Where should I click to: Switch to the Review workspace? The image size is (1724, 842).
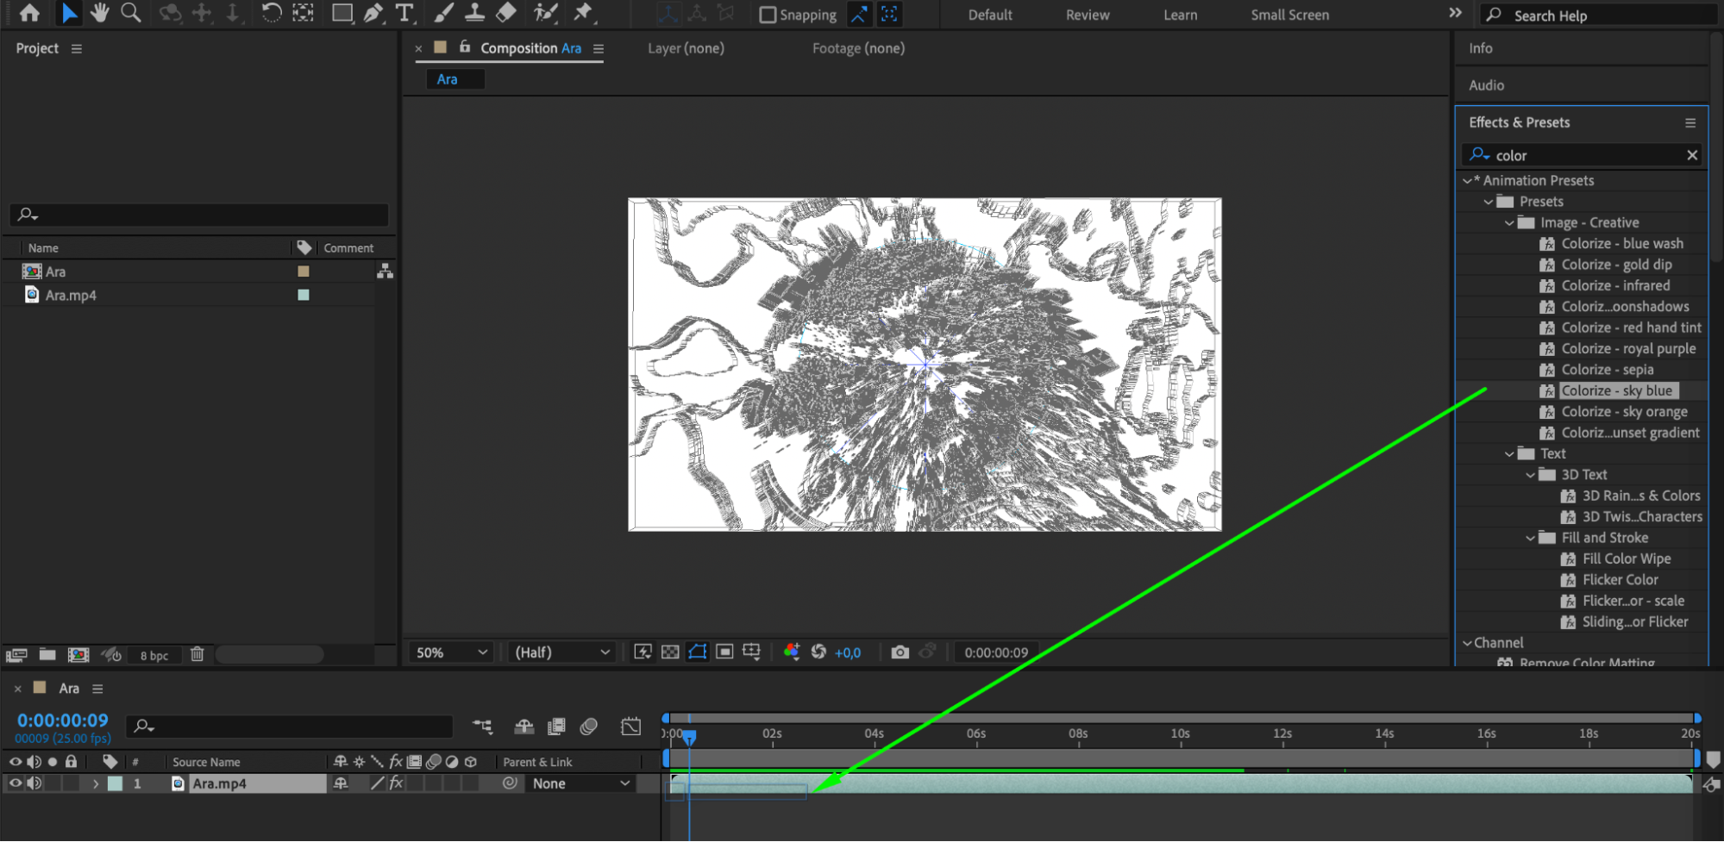(1087, 15)
